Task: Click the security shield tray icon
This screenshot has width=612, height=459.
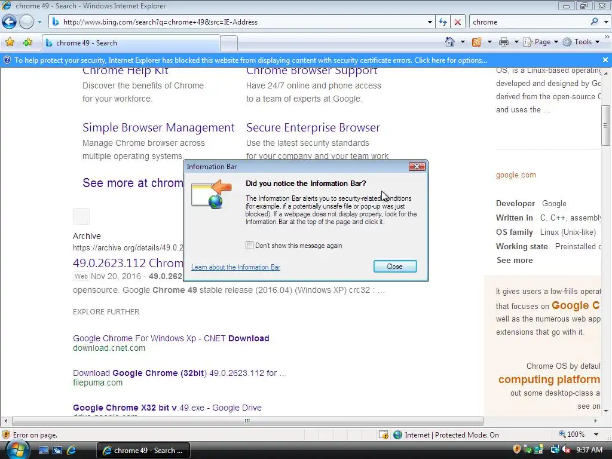Action: [x=517, y=449]
